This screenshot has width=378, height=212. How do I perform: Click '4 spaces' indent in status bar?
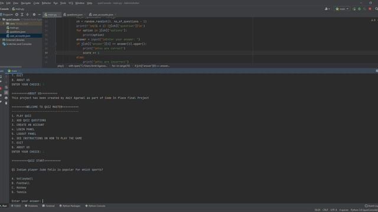coord(344,210)
